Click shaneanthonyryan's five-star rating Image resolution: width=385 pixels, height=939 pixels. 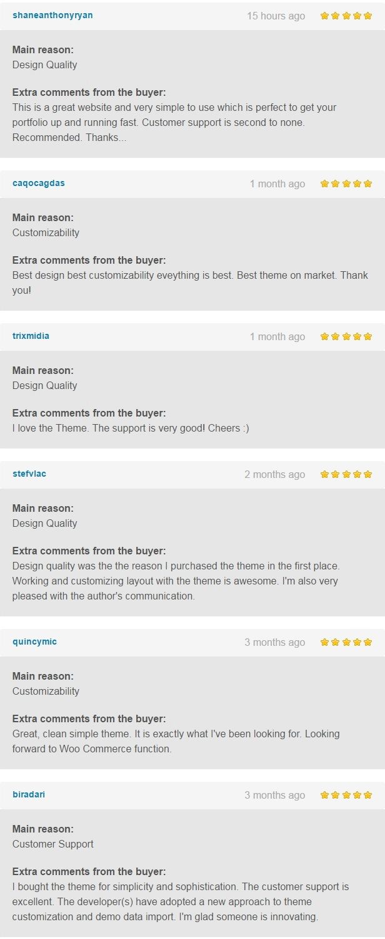point(346,16)
